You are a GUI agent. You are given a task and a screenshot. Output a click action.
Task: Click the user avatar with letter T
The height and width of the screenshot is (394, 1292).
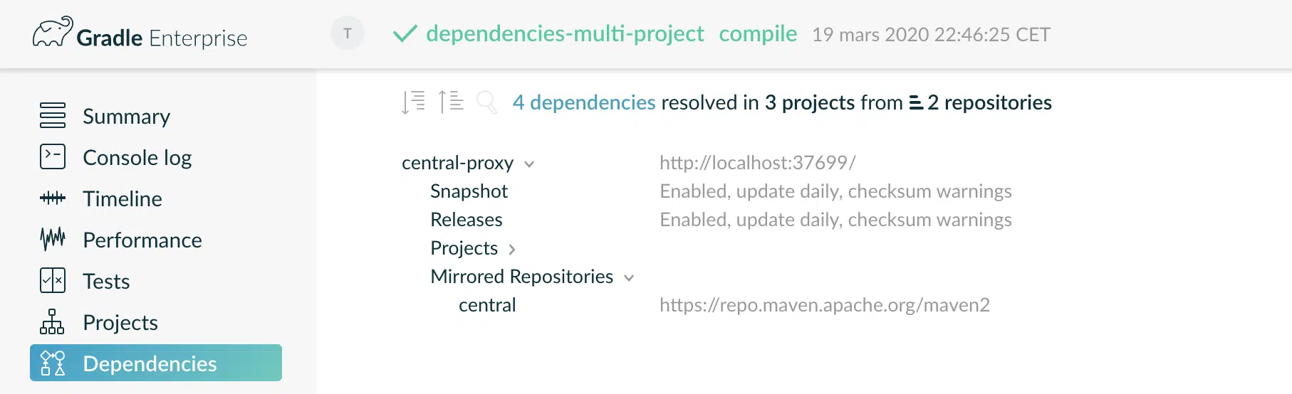coord(348,33)
